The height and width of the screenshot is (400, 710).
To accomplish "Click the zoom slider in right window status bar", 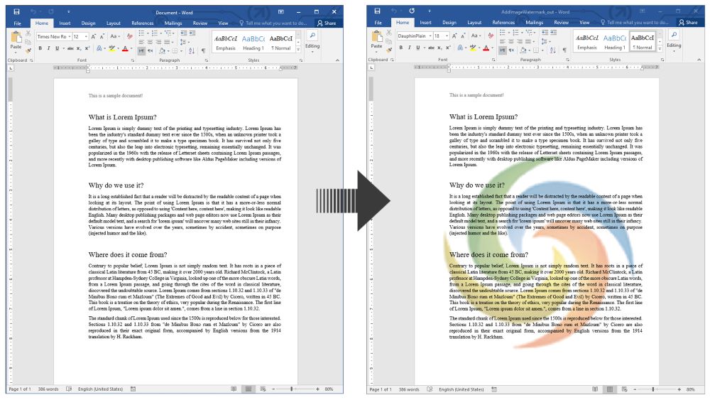I will [x=652, y=389].
